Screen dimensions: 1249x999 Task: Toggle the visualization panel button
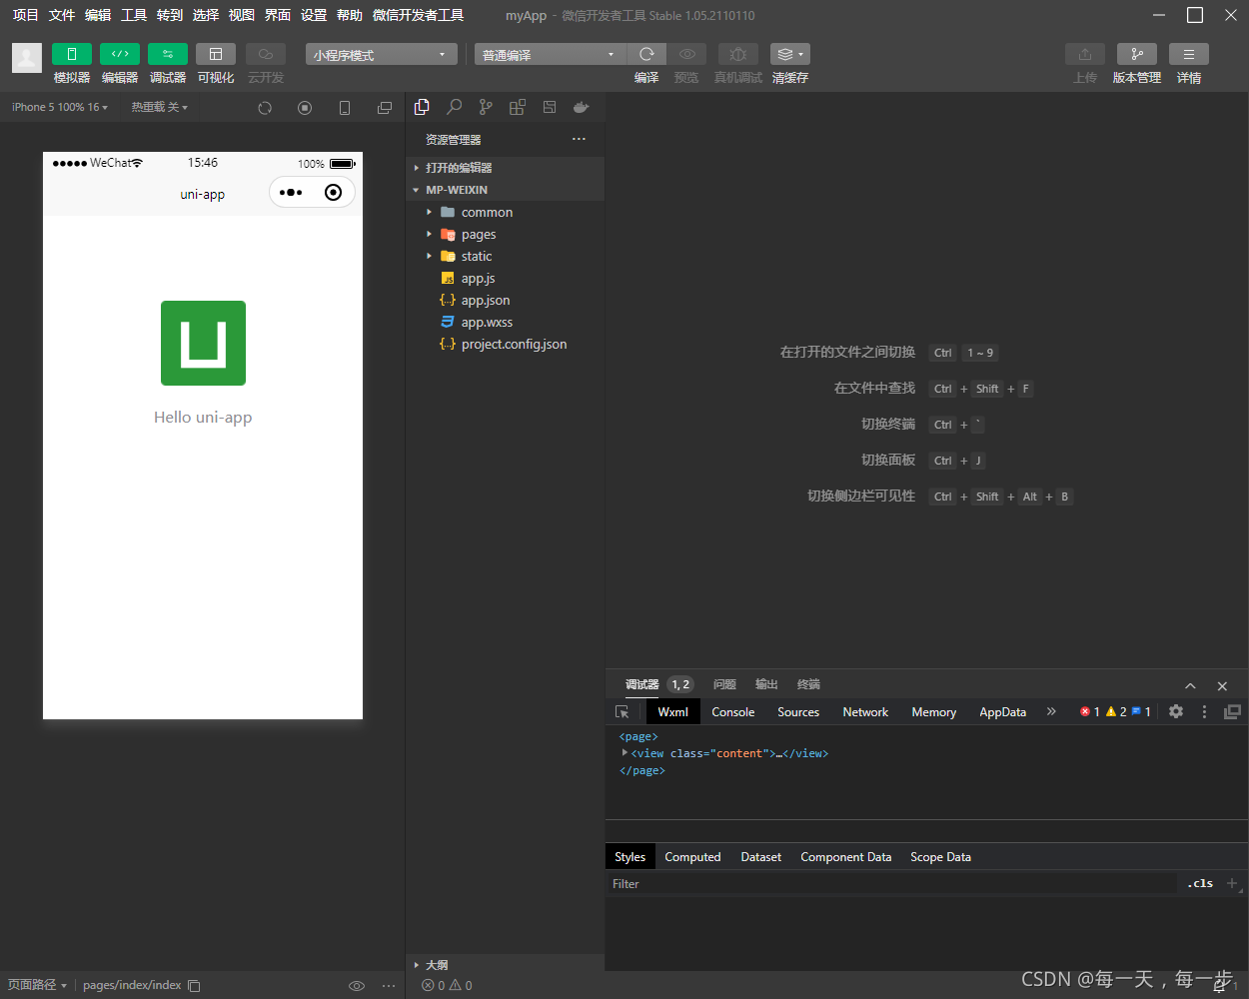[x=216, y=54]
